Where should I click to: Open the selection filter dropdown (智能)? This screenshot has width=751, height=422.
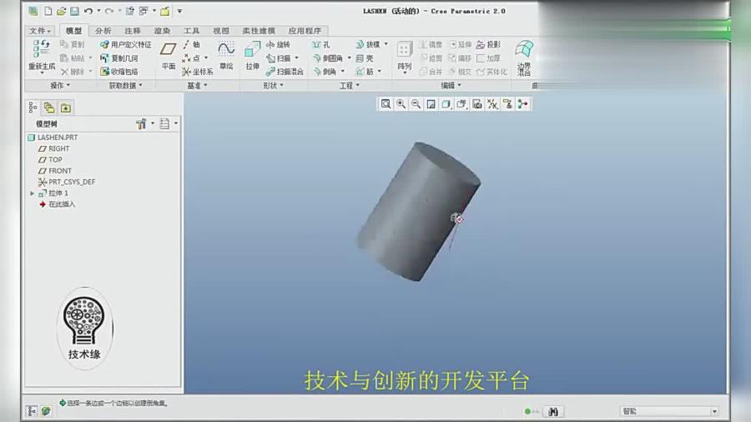(x=668, y=411)
